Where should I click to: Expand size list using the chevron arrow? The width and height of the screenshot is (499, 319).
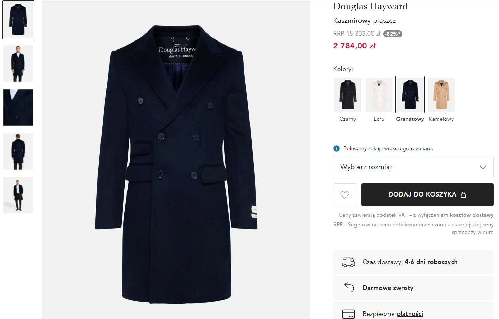pos(483,167)
